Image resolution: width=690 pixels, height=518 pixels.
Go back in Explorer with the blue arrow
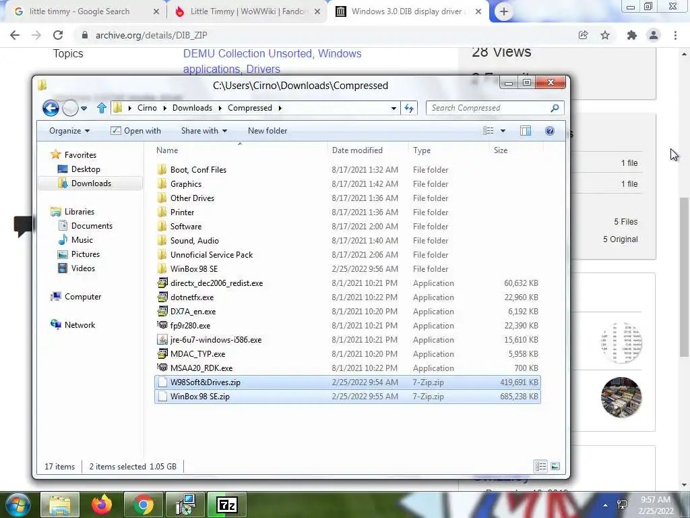coord(51,108)
